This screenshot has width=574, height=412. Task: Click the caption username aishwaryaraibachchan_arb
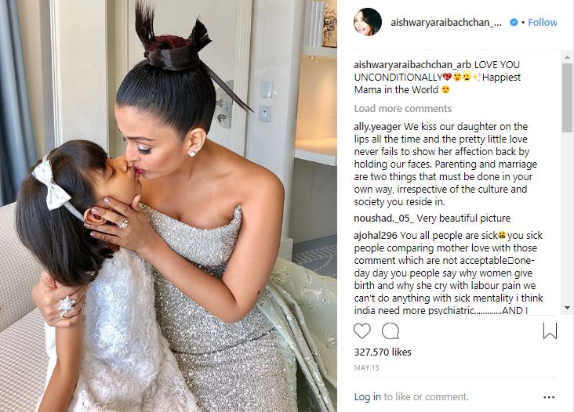[x=412, y=65]
